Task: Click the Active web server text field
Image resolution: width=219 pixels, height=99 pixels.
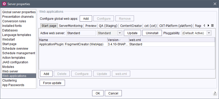Action: click(81, 33)
